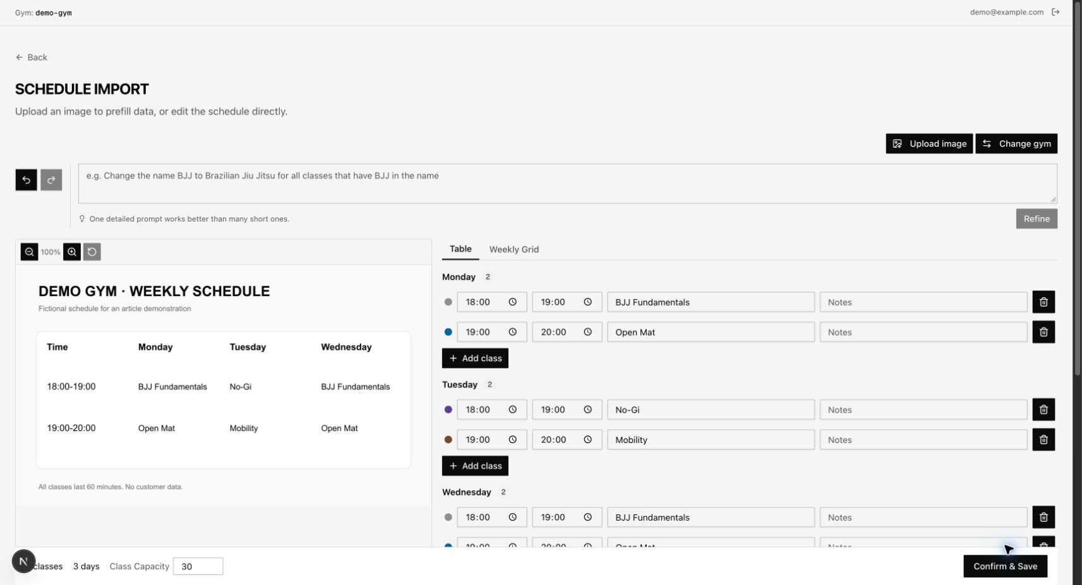Select the Table tab
Image resolution: width=1082 pixels, height=585 pixels.
coord(460,249)
